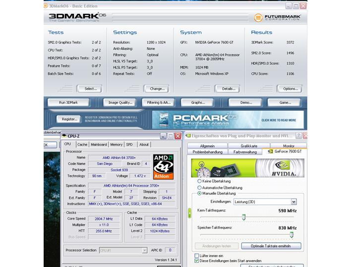Select the CPU tab in CPU-Z

(67, 144)
